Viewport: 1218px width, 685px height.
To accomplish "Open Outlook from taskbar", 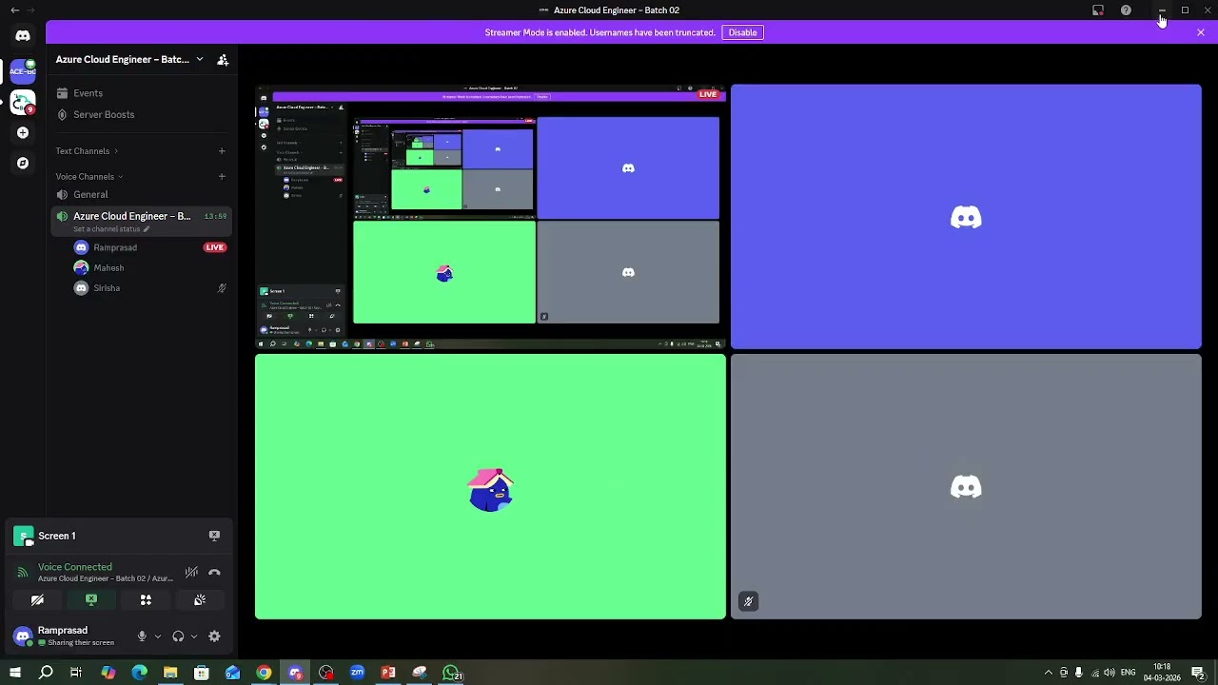I will click(x=233, y=673).
